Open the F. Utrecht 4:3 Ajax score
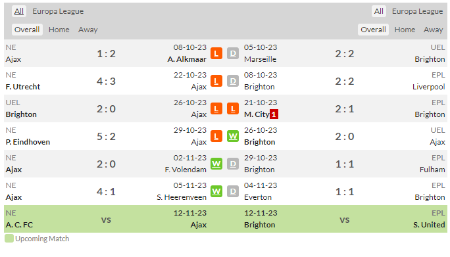 106,81
